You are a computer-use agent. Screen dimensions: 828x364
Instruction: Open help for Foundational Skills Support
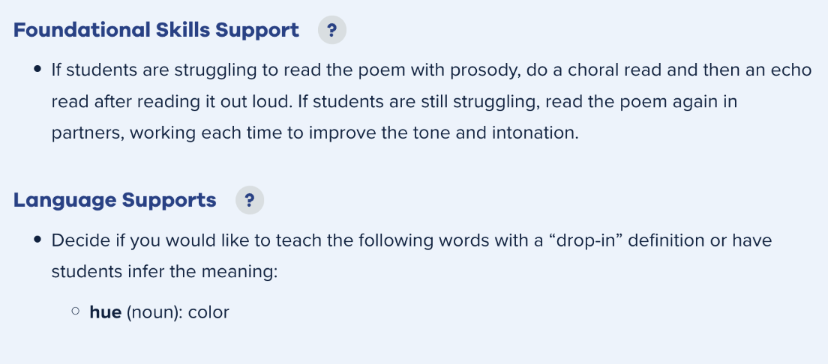(331, 30)
